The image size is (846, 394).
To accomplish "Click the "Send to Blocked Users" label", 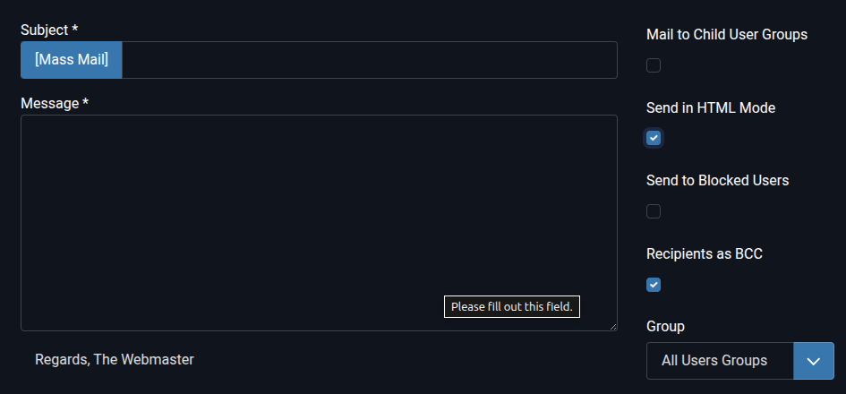I will coord(717,180).
